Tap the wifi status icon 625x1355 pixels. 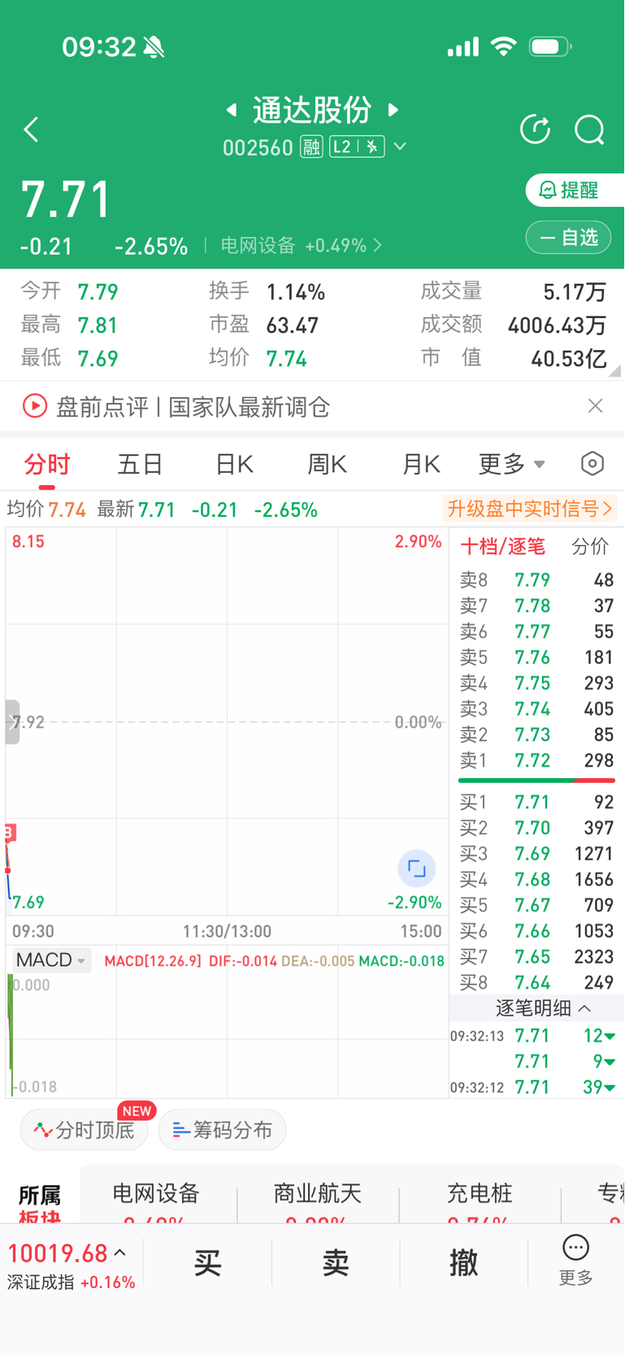tap(504, 46)
